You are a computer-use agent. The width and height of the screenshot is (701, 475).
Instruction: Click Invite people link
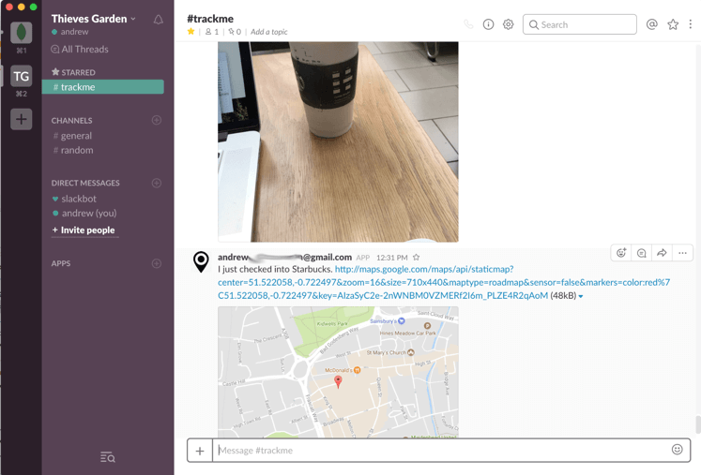coord(84,230)
